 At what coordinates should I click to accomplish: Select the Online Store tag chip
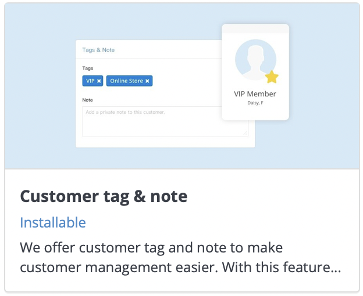click(129, 81)
